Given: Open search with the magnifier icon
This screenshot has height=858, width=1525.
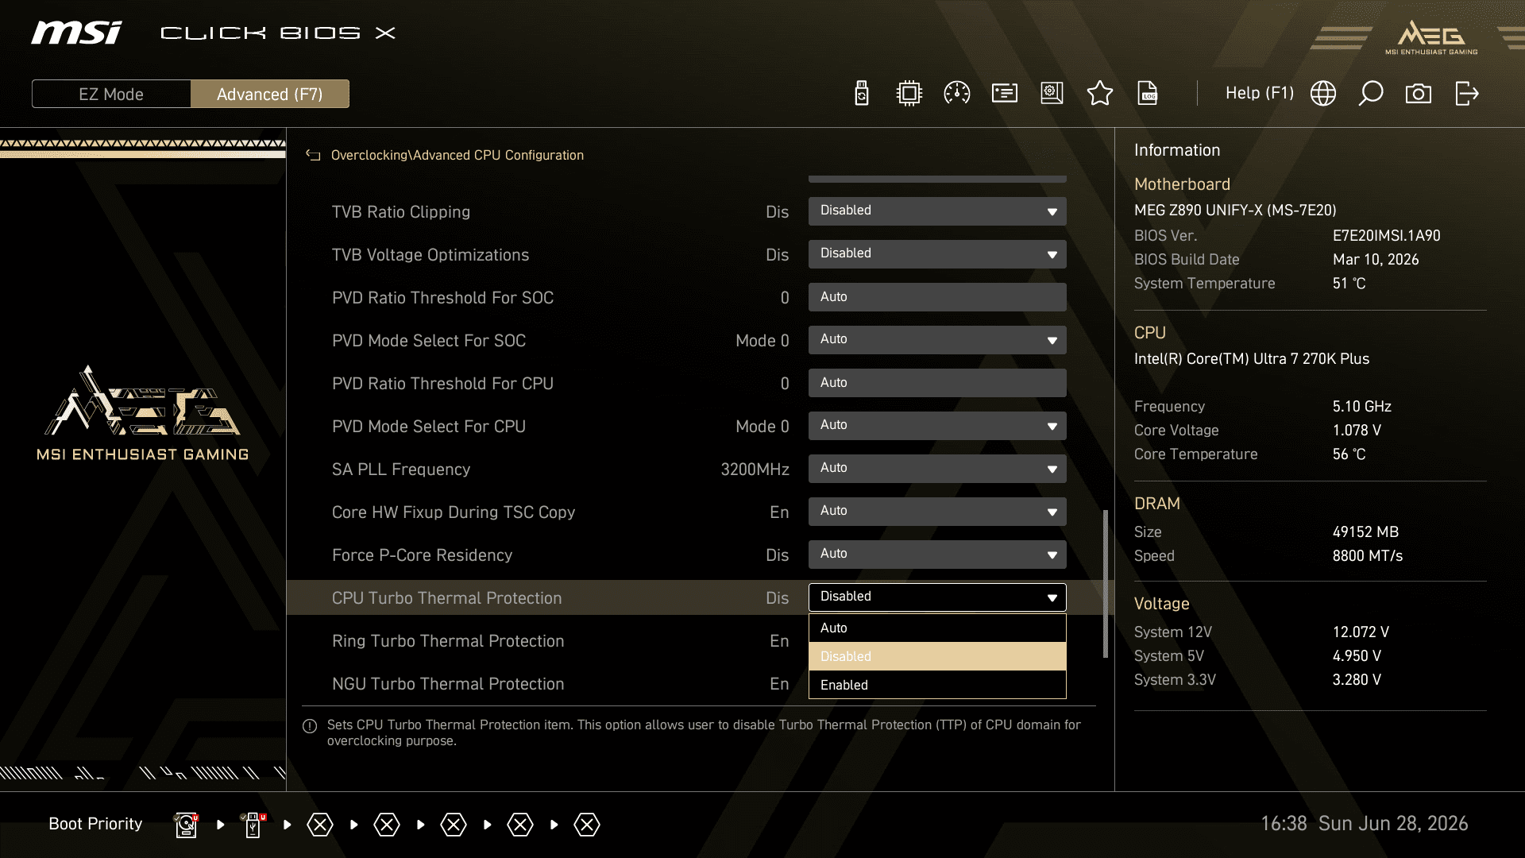Looking at the screenshot, I should pos(1371,94).
